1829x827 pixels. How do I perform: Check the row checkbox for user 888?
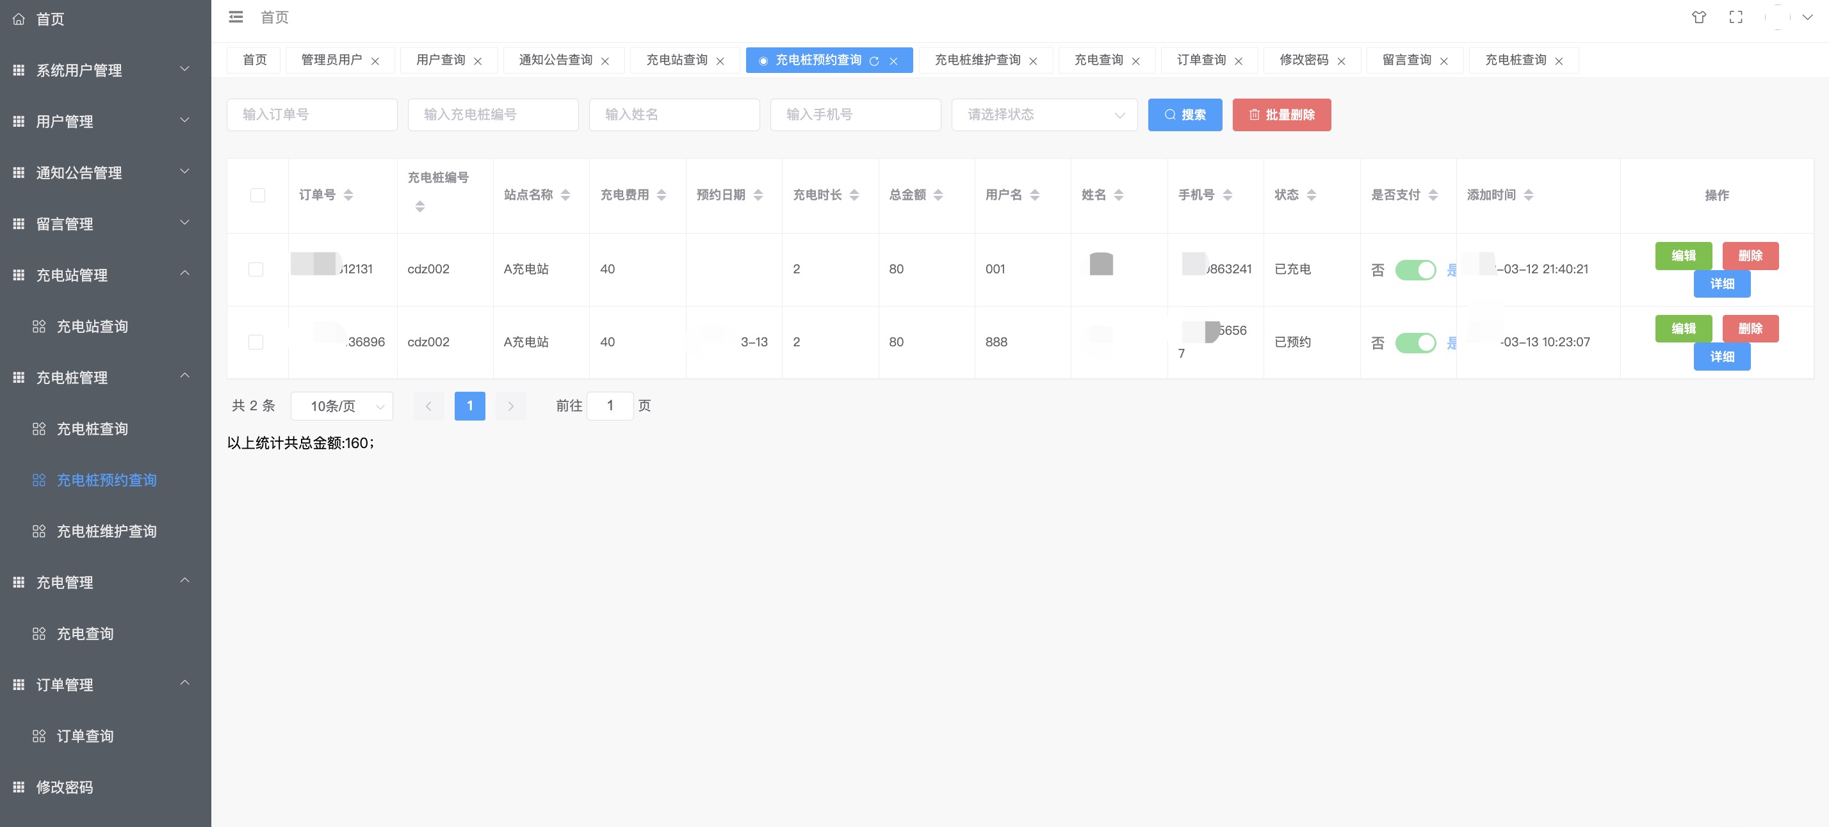coord(256,342)
